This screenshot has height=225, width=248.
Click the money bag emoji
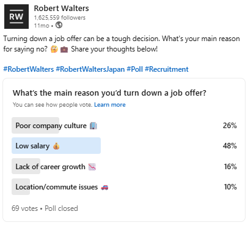coord(56,146)
